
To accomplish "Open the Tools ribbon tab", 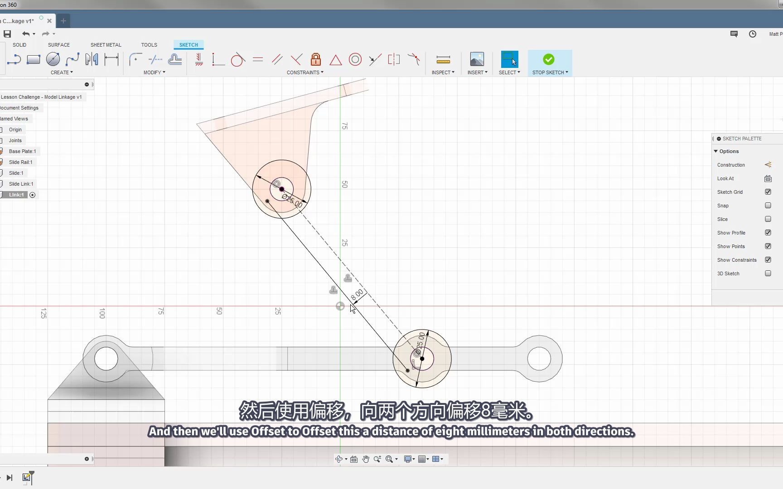I will tap(149, 44).
